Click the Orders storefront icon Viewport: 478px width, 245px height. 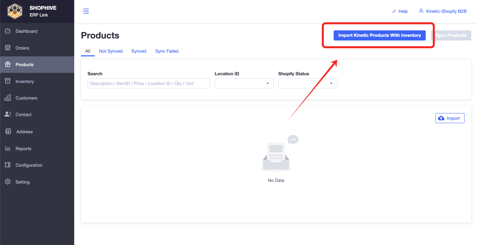click(8, 48)
